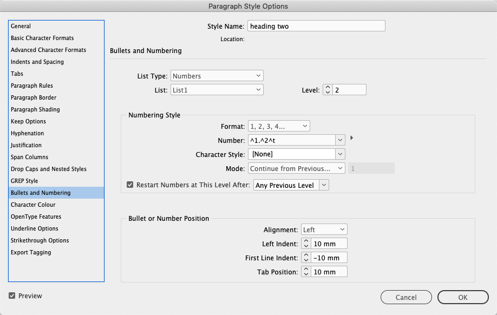Open the List Type dropdown showing Numbers
This screenshot has width=497, height=315.
(x=217, y=76)
